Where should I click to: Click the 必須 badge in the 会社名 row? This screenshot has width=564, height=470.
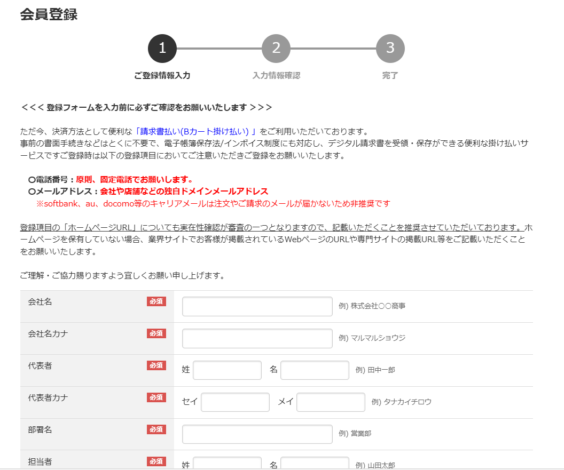coord(156,301)
